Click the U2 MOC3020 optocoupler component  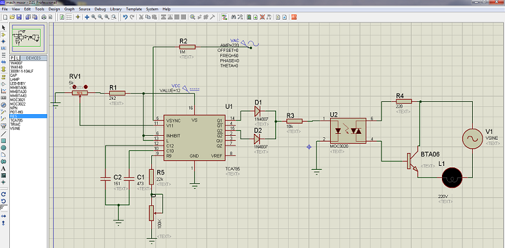point(348,131)
